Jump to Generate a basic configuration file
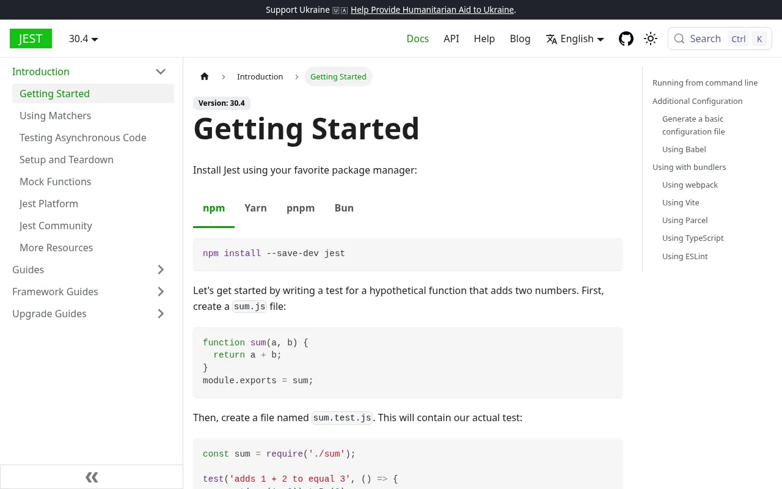 [693, 125]
